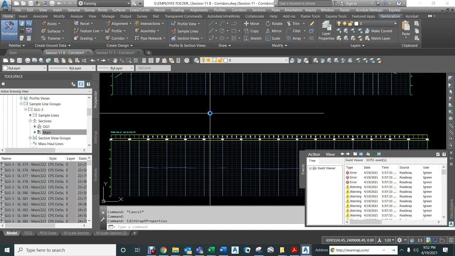Expand the Section View Groups node
455x256 pixels.
click(30, 138)
